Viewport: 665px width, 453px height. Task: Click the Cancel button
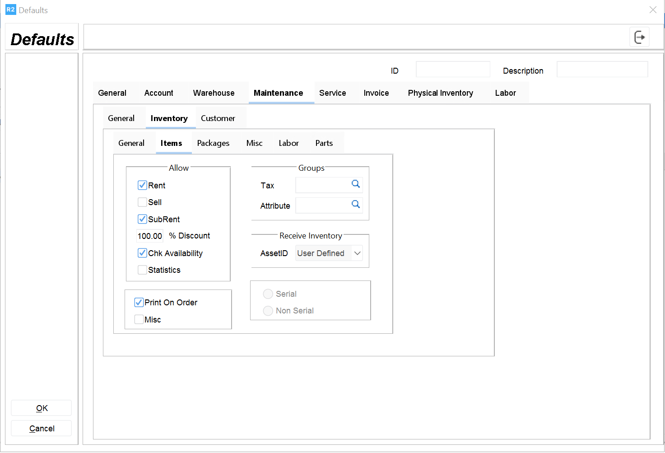tap(42, 429)
